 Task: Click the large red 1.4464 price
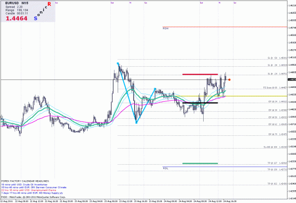17,18
